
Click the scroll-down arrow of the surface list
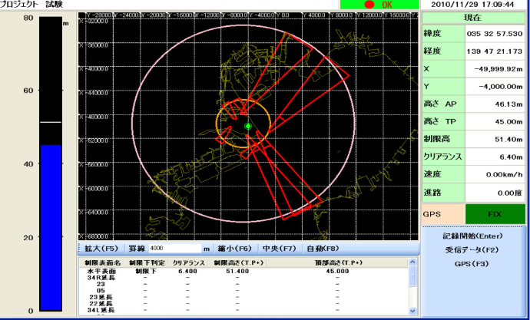[412, 311]
